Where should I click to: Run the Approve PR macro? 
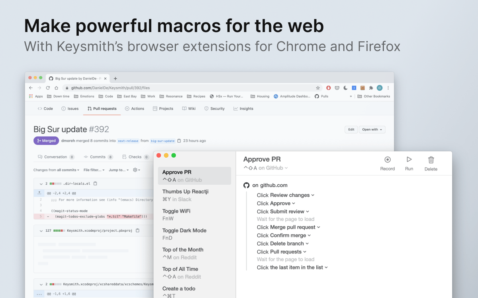409,161
